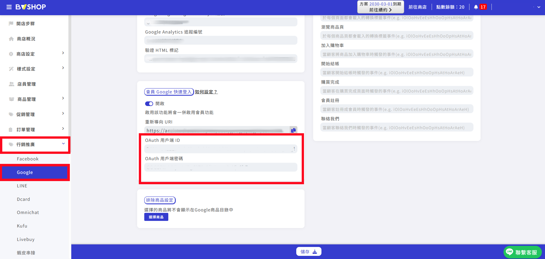Toggle the 會員 Google 快速登入 switch

[x=149, y=104]
